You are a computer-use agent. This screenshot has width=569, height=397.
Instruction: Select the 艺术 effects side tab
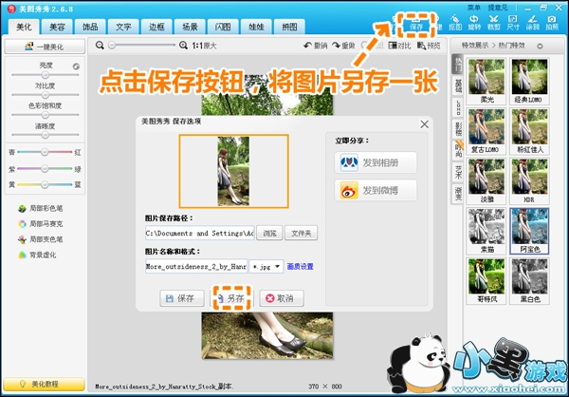click(459, 172)
